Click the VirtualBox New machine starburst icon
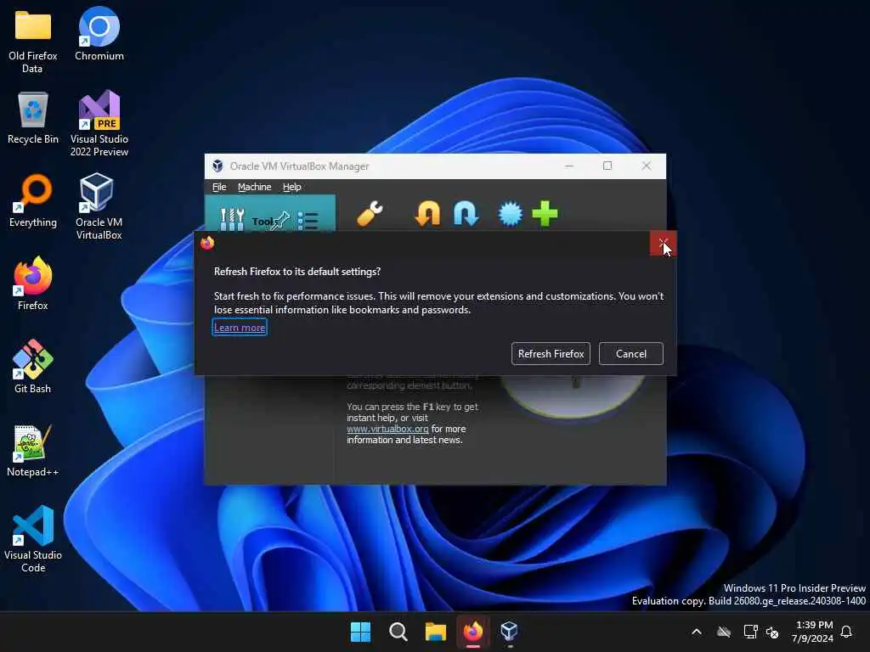This screenshot has height=652, width=870. coord(510,214)
